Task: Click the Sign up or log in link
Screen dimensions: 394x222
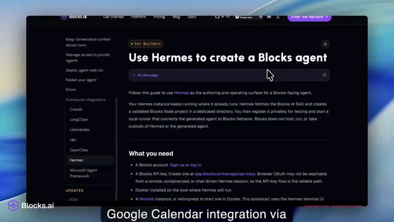Action: click(186, 165)
